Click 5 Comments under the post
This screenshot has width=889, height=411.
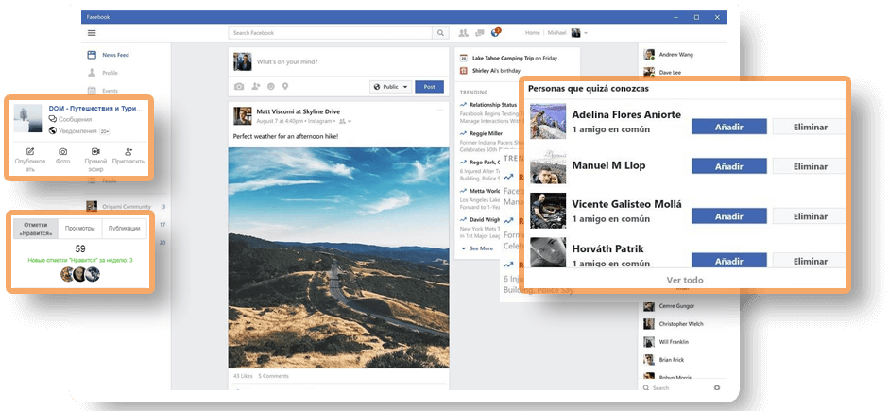point(273,376)
